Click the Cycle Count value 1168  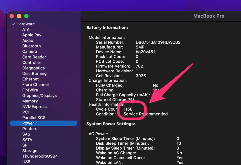coord(128,109)
